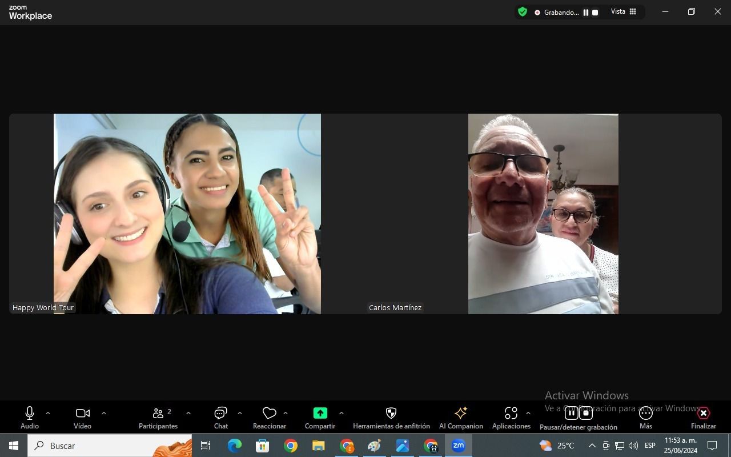This screenshot has width=731, height=457.
Task: Open the Reaccionar heart menu
Action: pyautogui.click(x=270, y=418)
